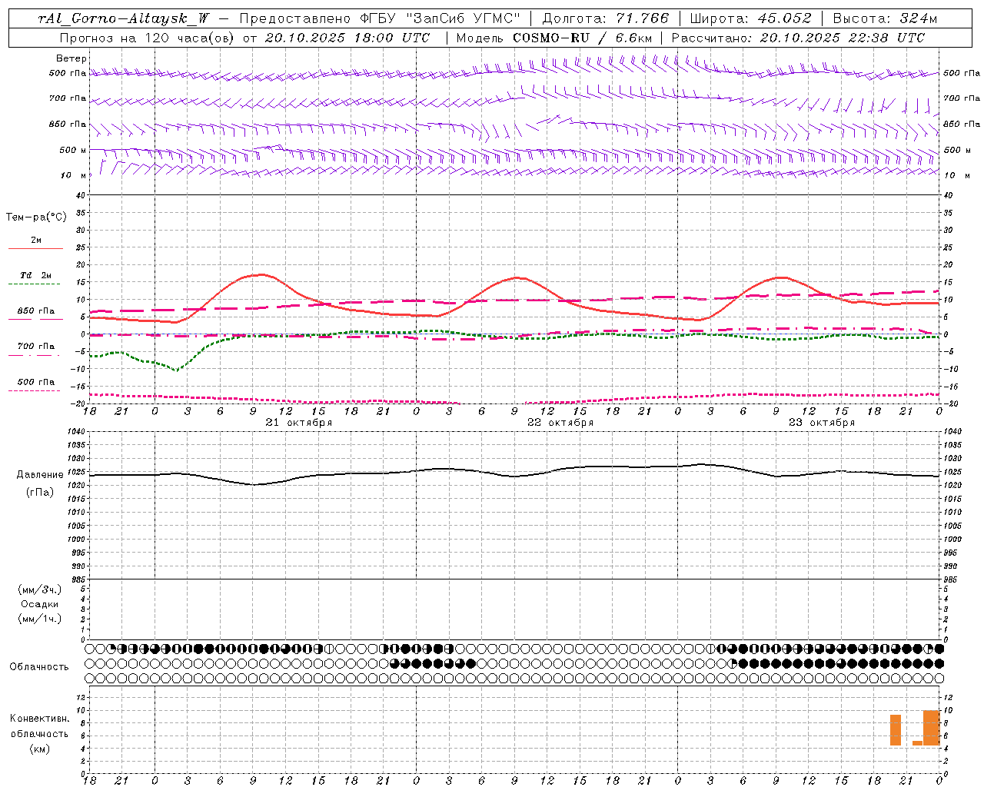Click the (км) unit under convective cloudiness
The image size is (984, 787).
click(40, 749)
